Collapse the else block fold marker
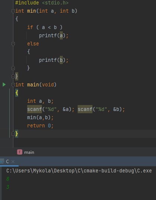This screenshot has height=200, width=156. tap(13, 44)
